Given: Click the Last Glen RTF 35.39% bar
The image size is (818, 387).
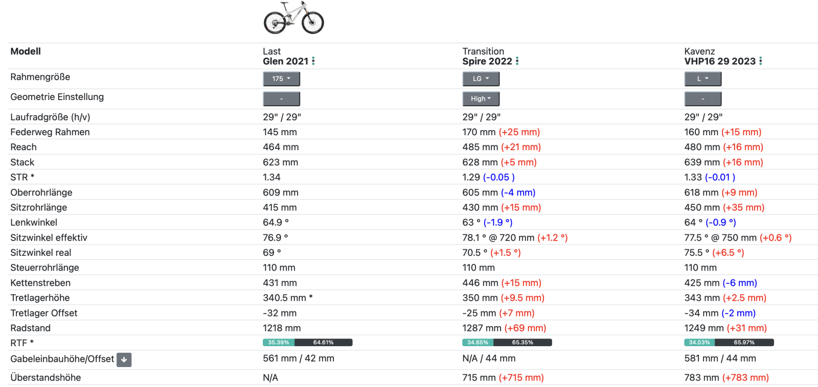Looking at the screenshot, I should tap(279, 343).
